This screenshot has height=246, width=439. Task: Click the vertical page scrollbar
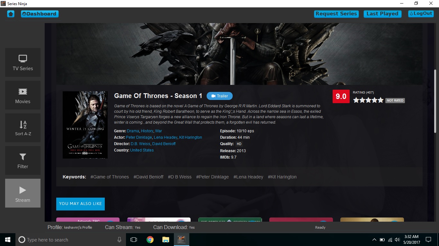[x=435, y=101]
